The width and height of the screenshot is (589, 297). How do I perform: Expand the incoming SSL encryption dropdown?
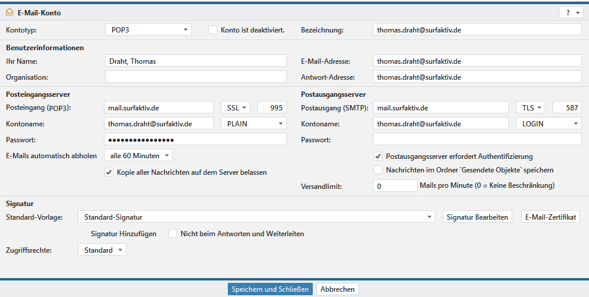235,107
